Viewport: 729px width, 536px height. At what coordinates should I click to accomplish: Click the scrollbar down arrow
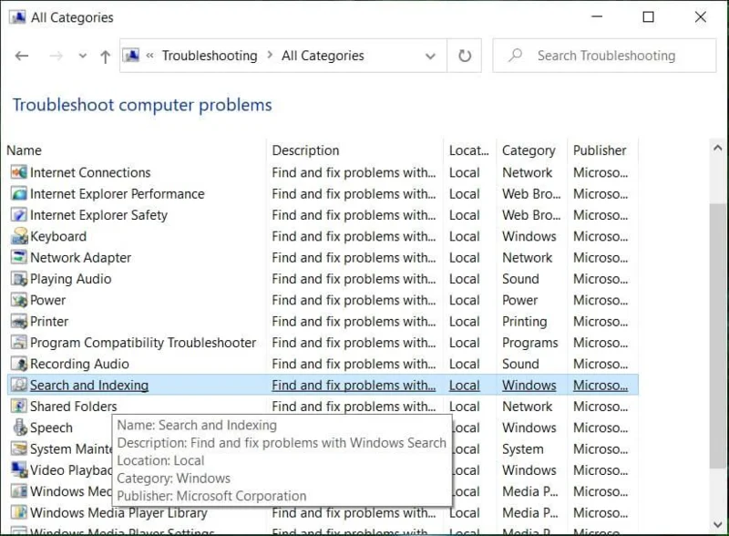pos(717,524)
